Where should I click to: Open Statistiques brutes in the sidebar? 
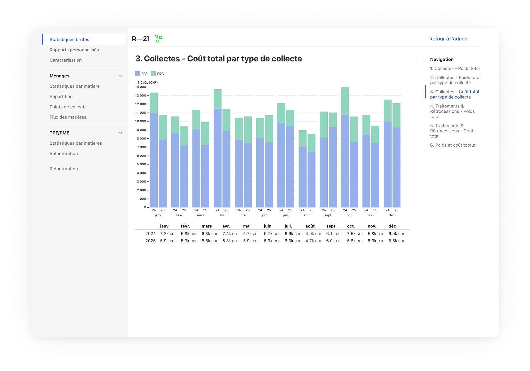pos(69,40)
